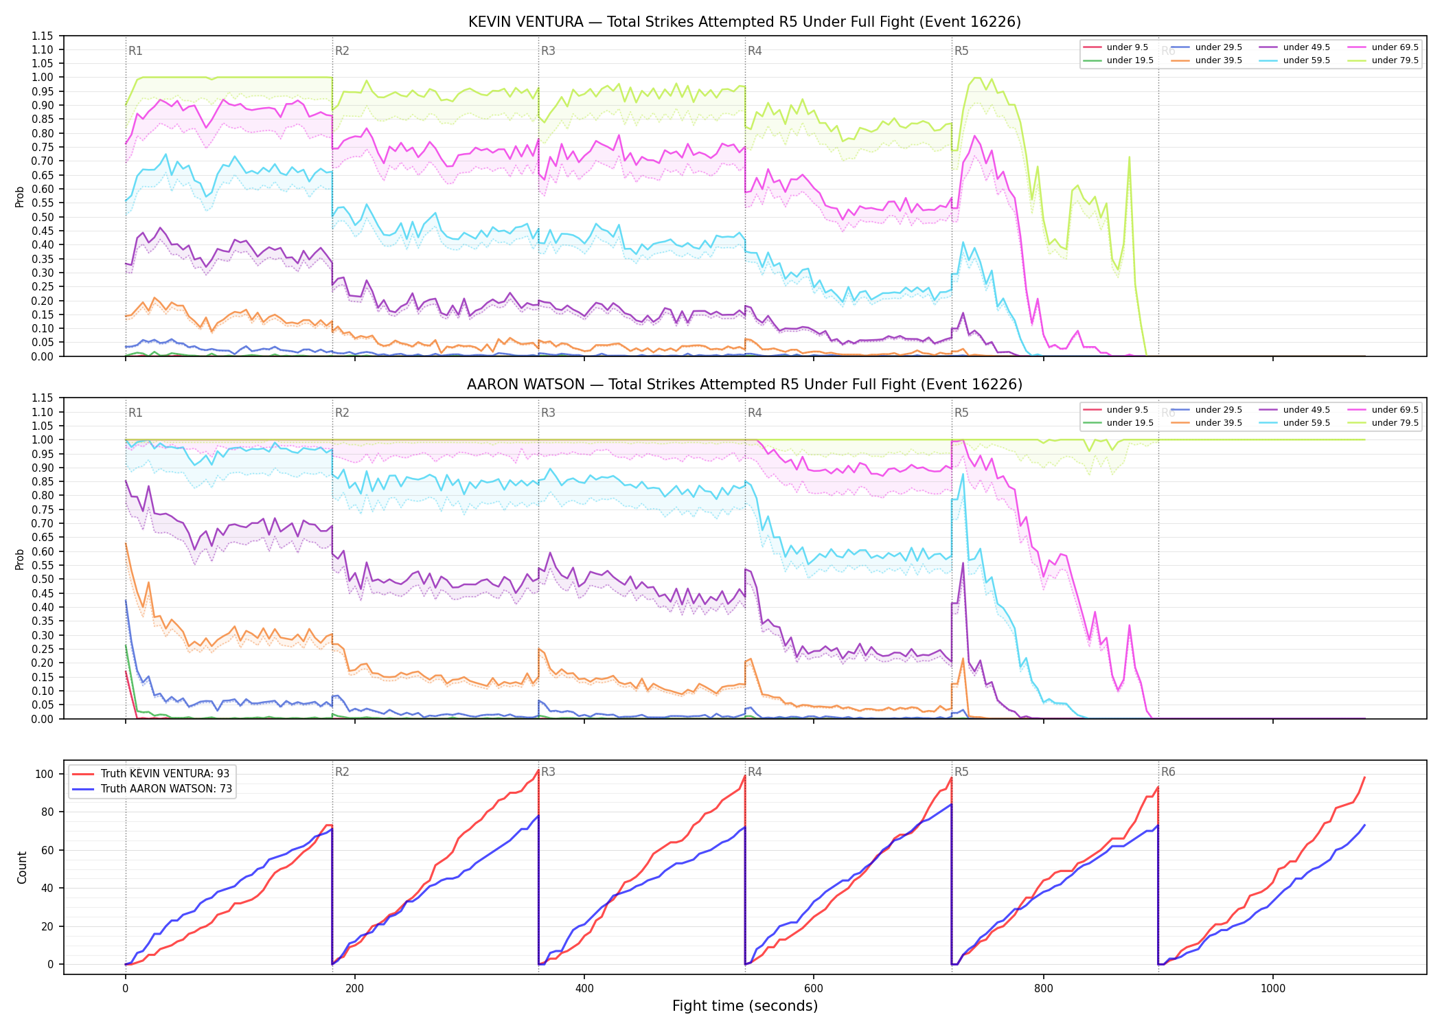This screenshot has height=1030, width=1442.
Task: Click R2 round marker in Aaron Watson chart
Action: (342, 413)
